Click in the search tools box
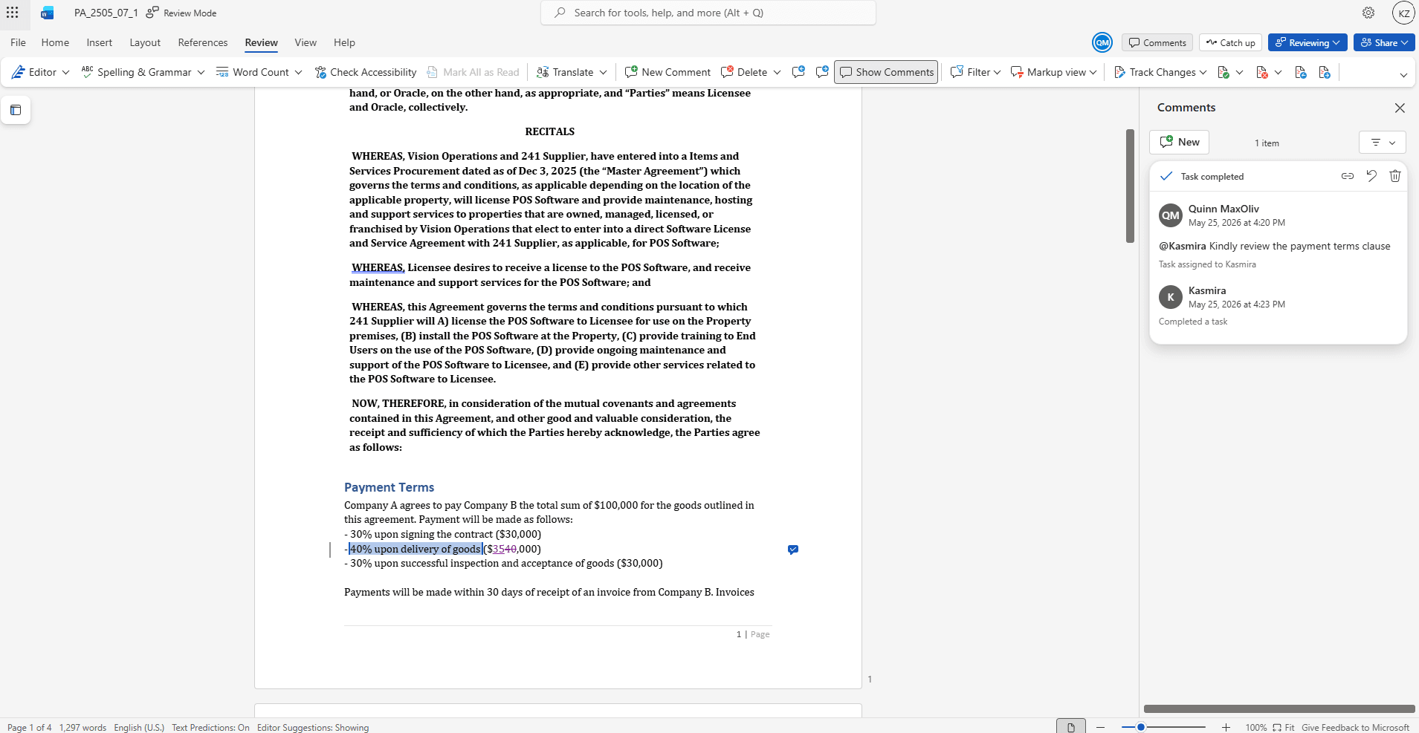This screenshot has height=733, width=1419. (708, 13)
